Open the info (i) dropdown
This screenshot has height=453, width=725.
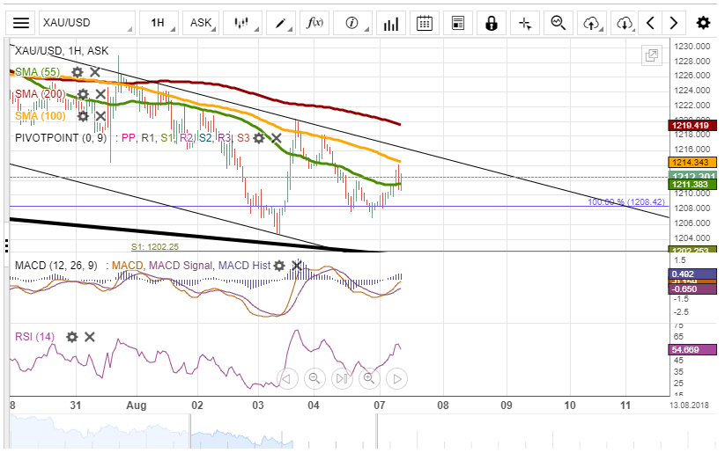click(352, 23)
